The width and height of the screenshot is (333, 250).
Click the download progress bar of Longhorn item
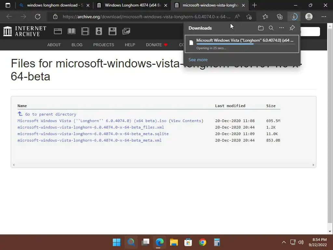tap(246, 44)
